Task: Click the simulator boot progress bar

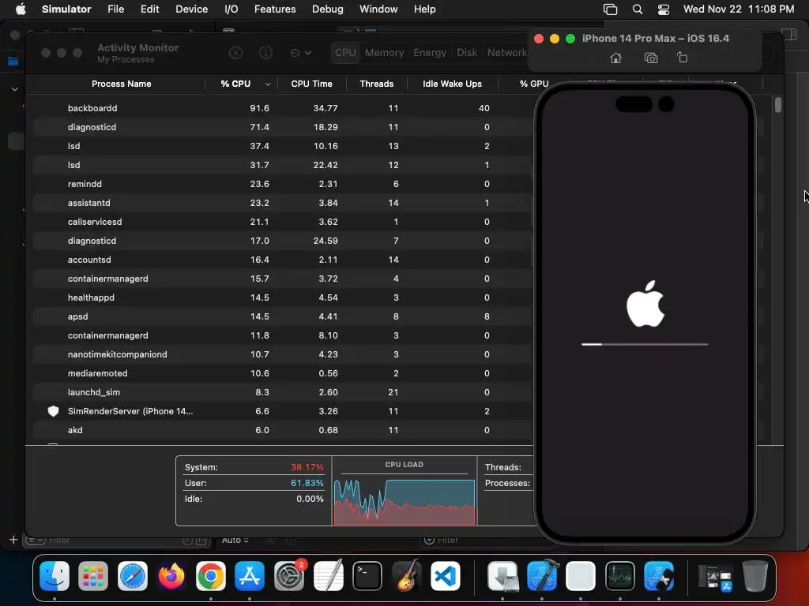Action: (645, 344)
